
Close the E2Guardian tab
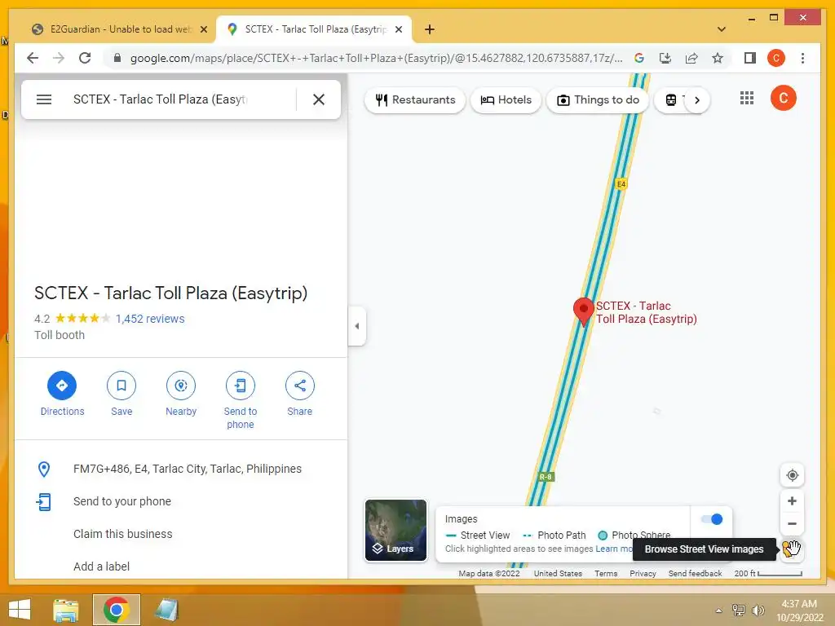click(203, 29)
